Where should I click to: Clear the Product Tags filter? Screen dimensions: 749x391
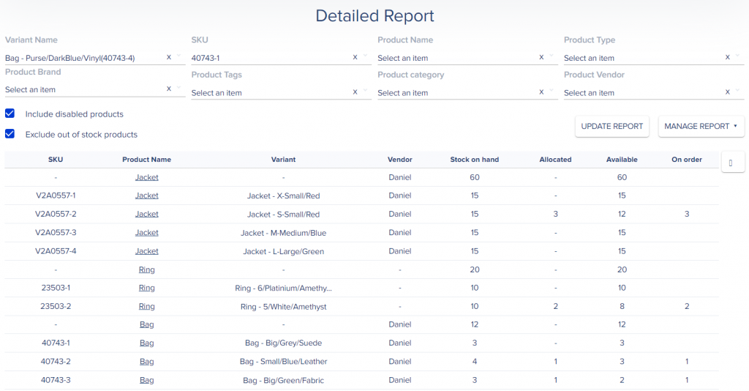[355, 92]
